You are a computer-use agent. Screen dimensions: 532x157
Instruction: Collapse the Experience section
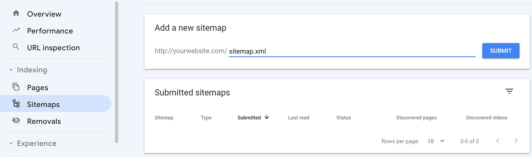[11, 143]
